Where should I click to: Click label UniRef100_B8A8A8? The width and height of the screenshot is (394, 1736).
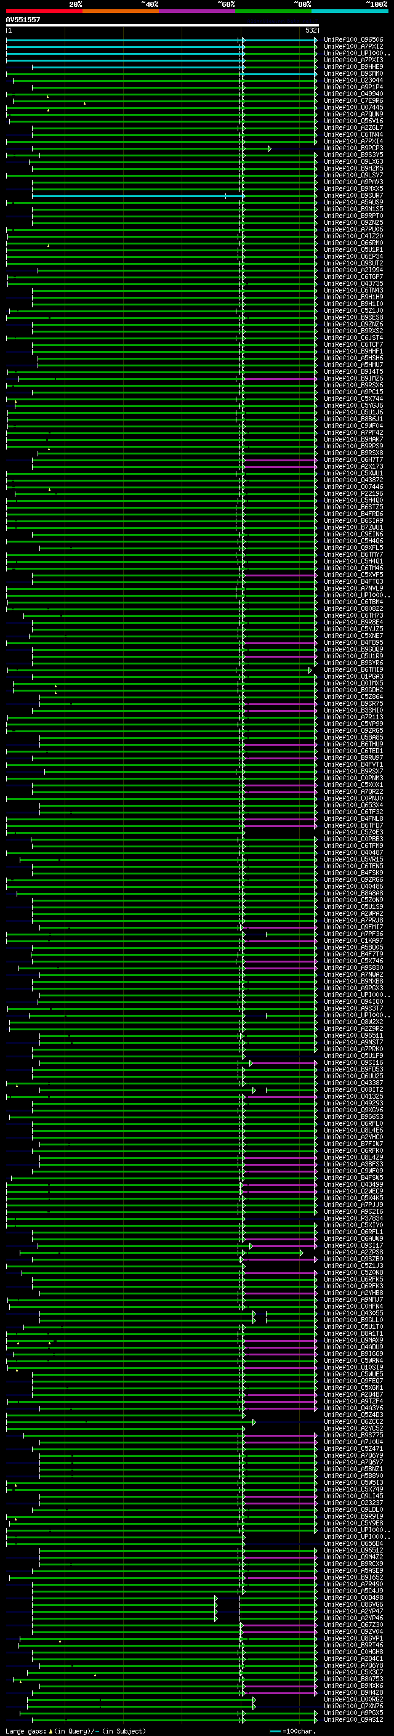[x=353, y=893]
